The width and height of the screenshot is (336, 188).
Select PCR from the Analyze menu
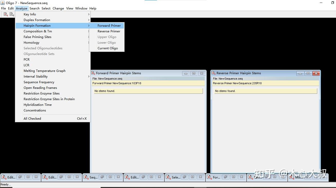coord(53,60)
